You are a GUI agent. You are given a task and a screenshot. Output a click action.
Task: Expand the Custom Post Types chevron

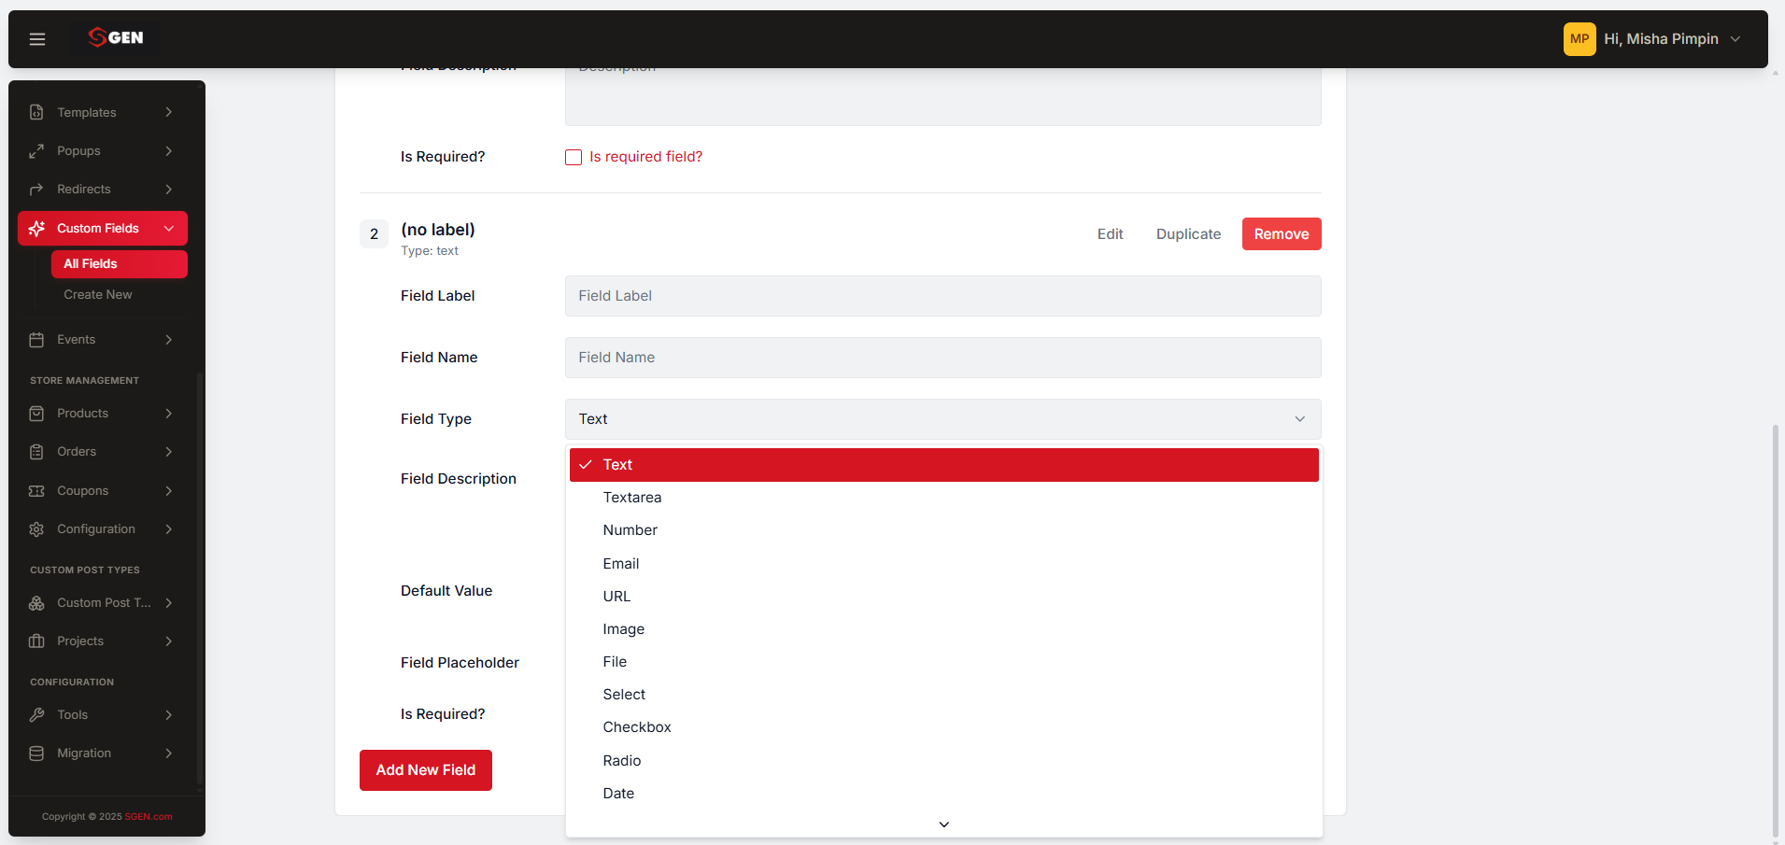[x=169, y=602]
